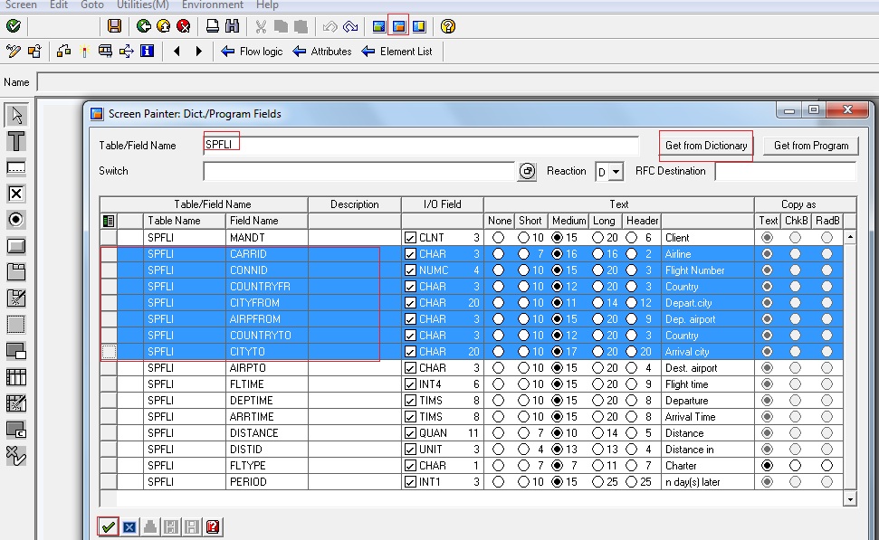
Task: Click the Name input field
Action: [457, 82]
